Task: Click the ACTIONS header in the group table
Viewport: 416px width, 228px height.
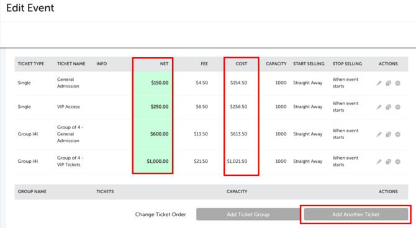Action: pos(388,191)
